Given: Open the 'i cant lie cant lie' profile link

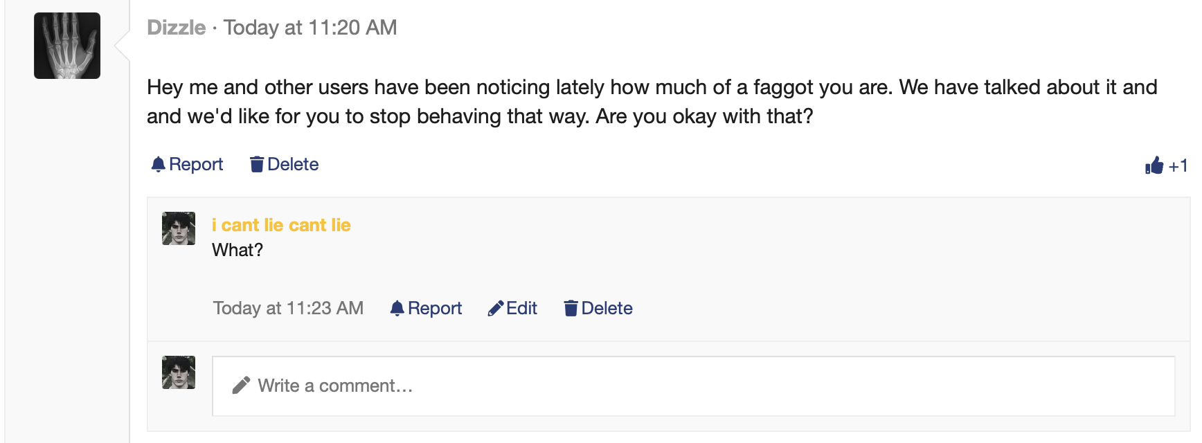Looking at the screenshot, I should [x=281, y=225].
